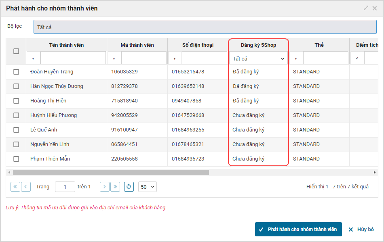Image resolution: width=384 pixels, height=242 pixels.
Task: Click Hiển thị 1 - 7 trên 7 kết quả
Action: coord(337,186)
